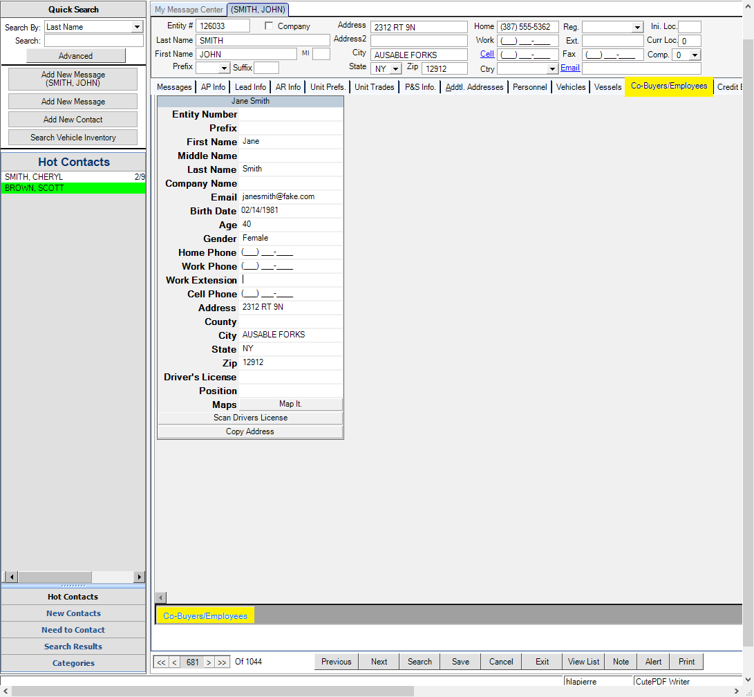
Task: Go to previous record single arrow
Action: point(174,662)
